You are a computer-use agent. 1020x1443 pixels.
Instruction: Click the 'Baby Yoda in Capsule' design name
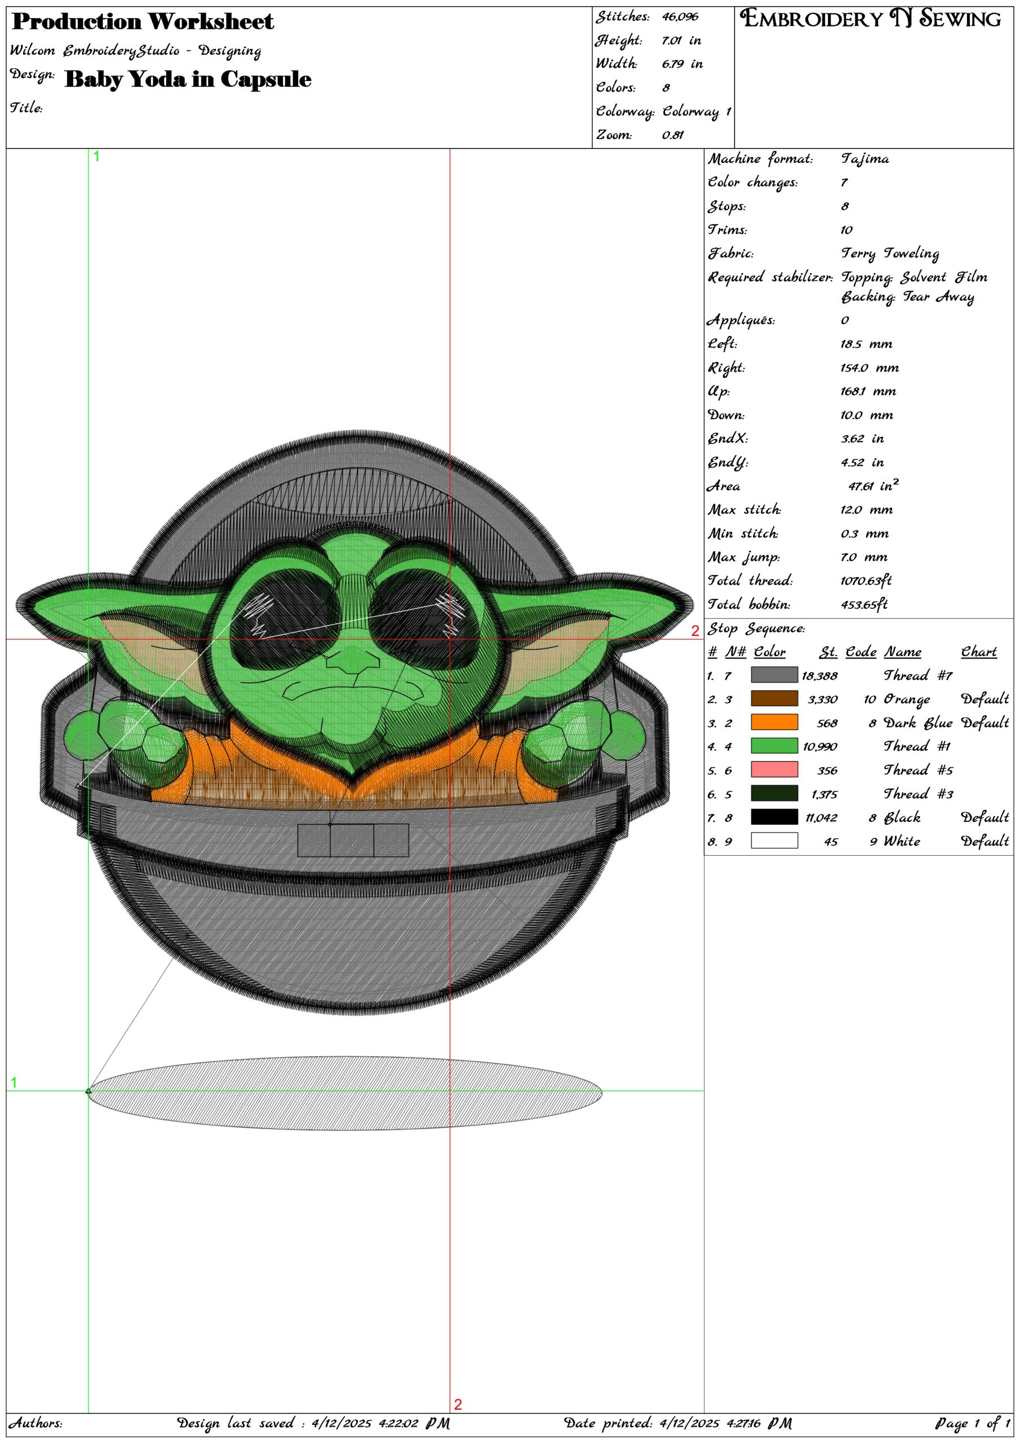pos(188,79)
